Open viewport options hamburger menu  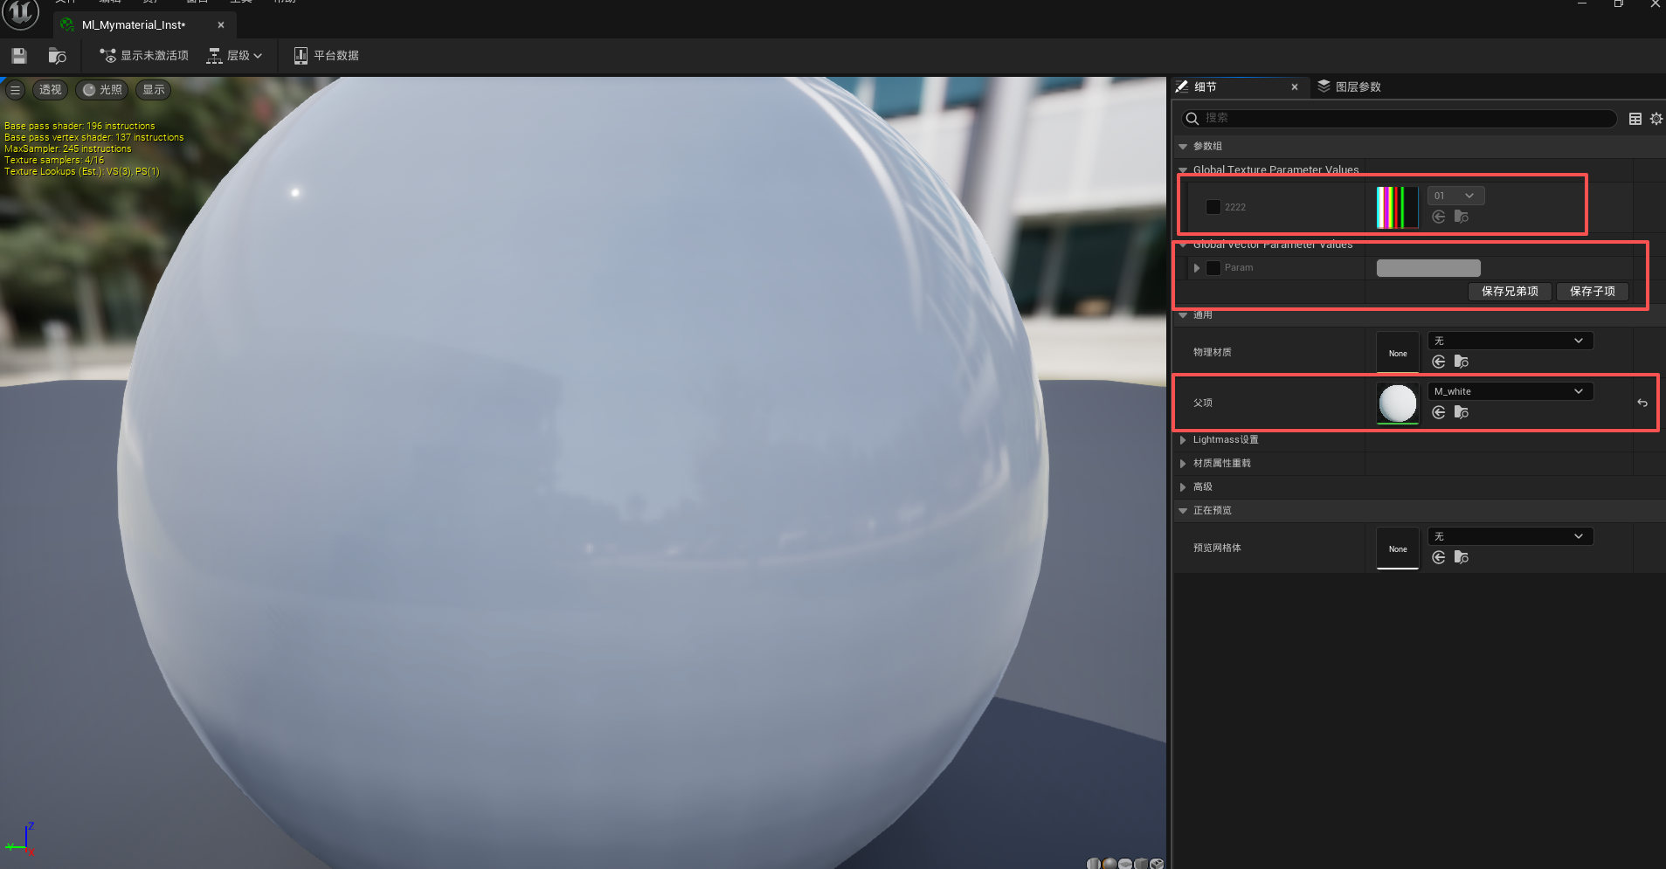15,90
